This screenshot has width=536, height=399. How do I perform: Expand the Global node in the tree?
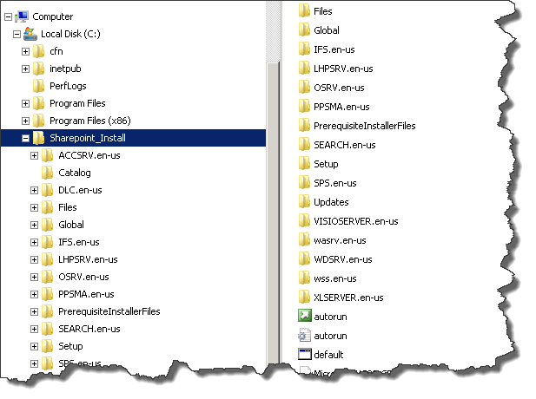pyautogui.click(x=34, y=225)
